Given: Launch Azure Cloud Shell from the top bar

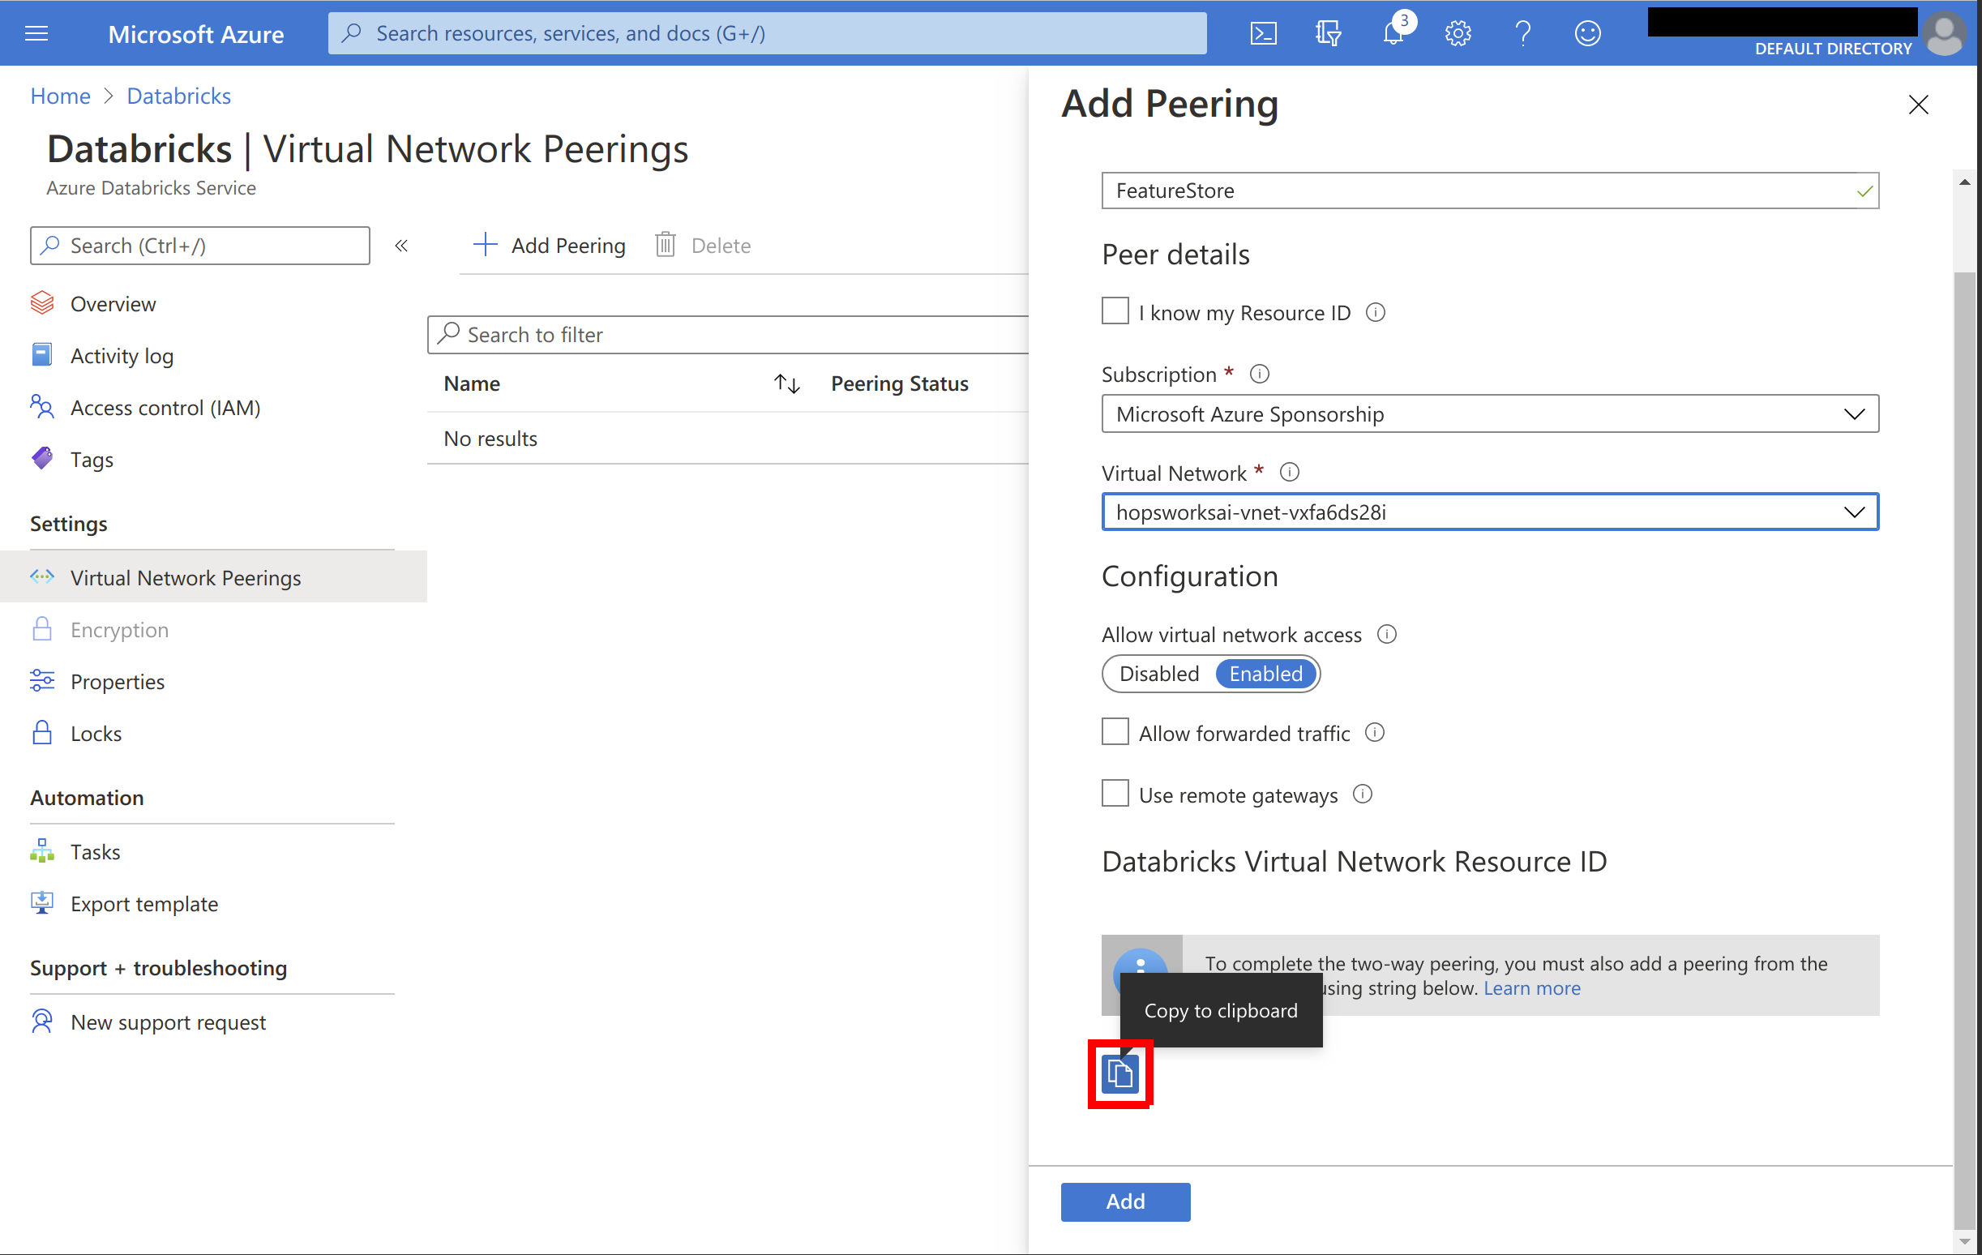Looking at the screenshot, I should 1263,33.
